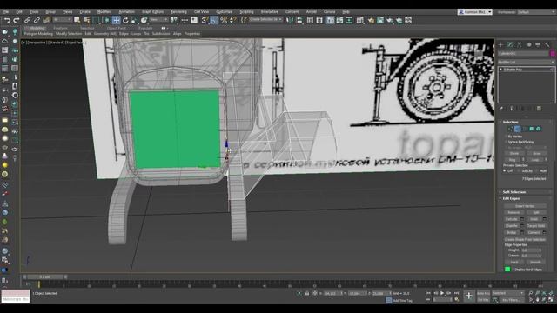The height and width of the screenshot is (313, 557).
Task: Select the Off preview selection radio
Action: (x=505, y=171)
